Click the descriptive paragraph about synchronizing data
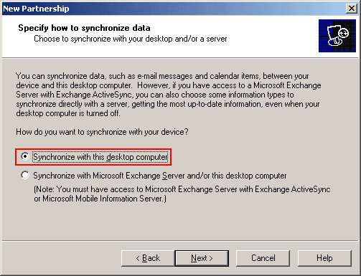Screen dimensions: 361x276 click(x=169, y=95)
